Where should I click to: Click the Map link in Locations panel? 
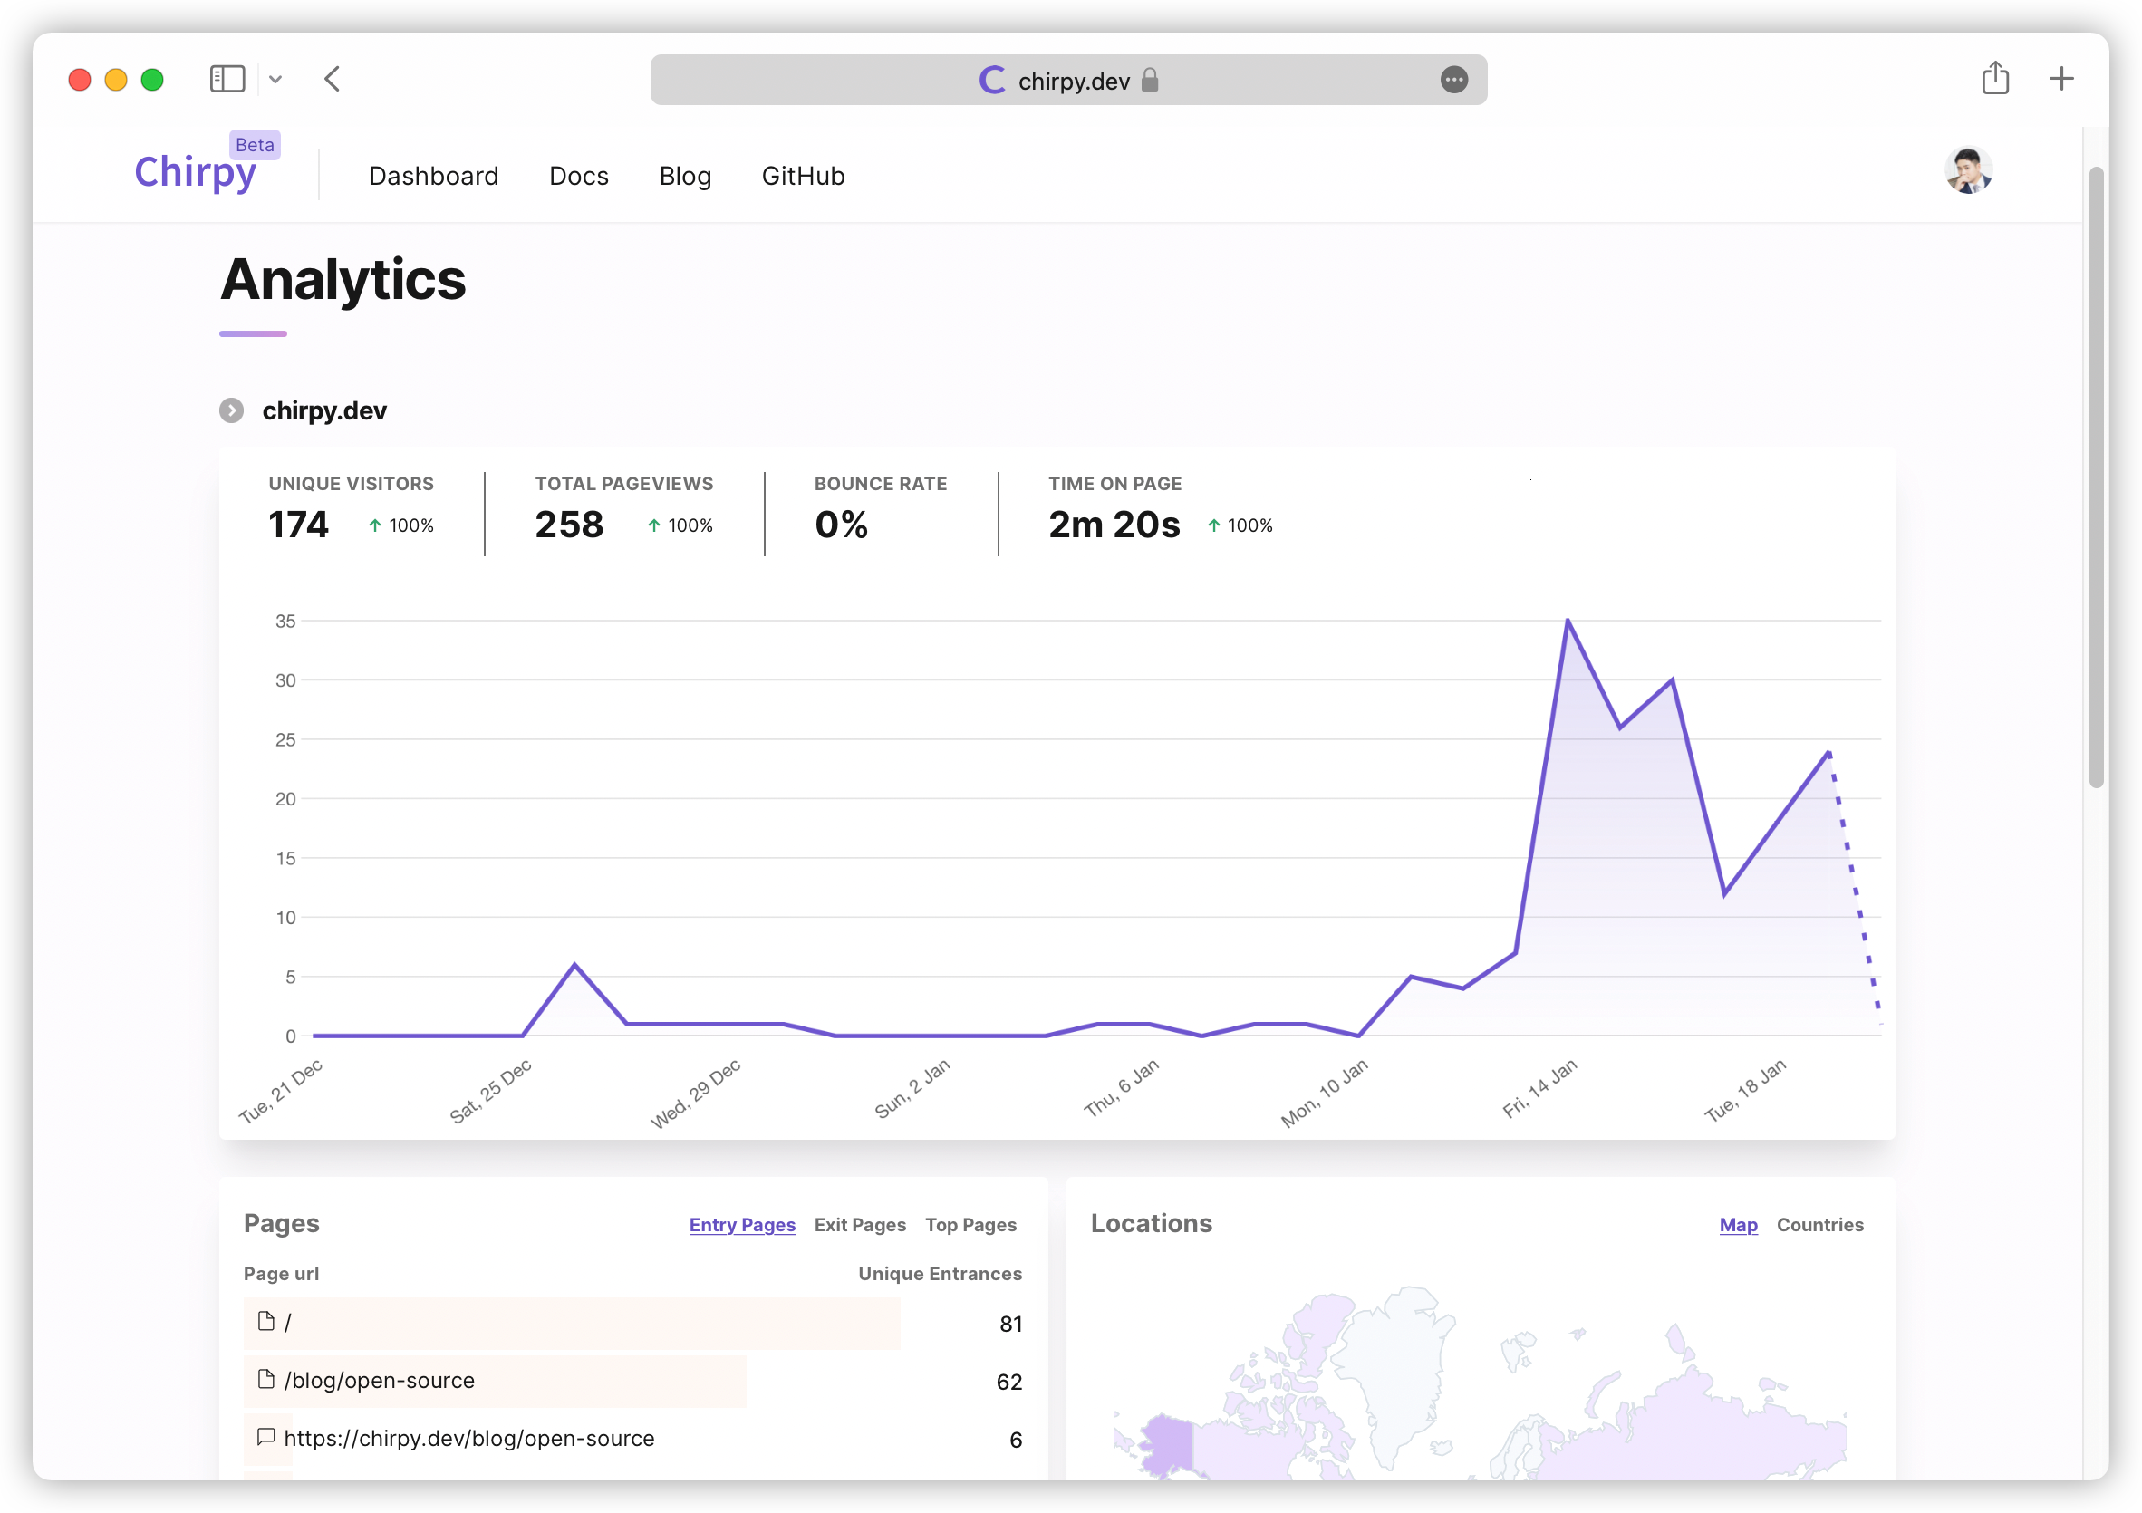click(x=1738, y=1225)
